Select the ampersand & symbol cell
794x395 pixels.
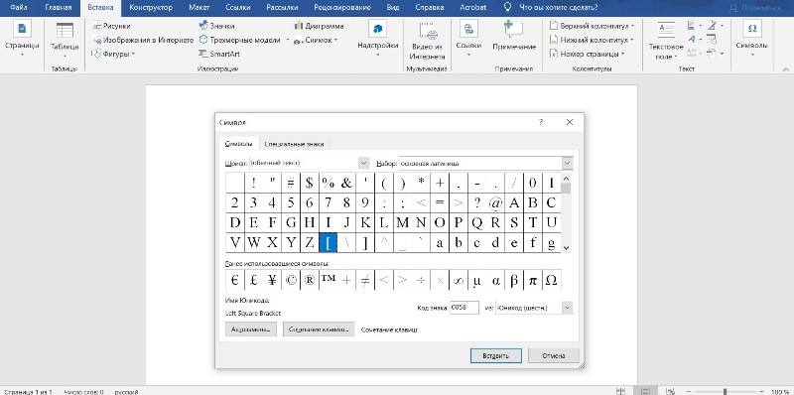(x=346, y=183)
